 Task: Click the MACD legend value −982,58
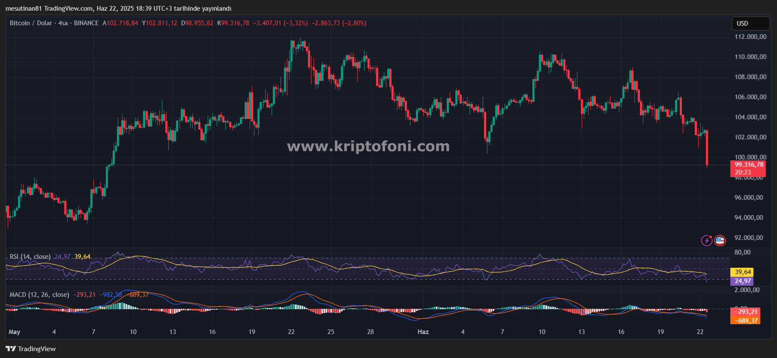pyautogui.click(x=111, y=295)
